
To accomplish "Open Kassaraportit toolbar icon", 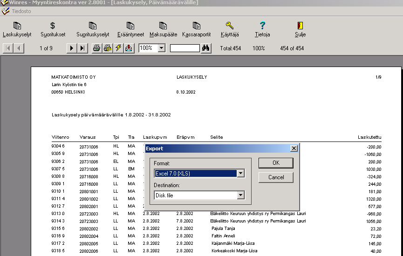I will [196, 29].
